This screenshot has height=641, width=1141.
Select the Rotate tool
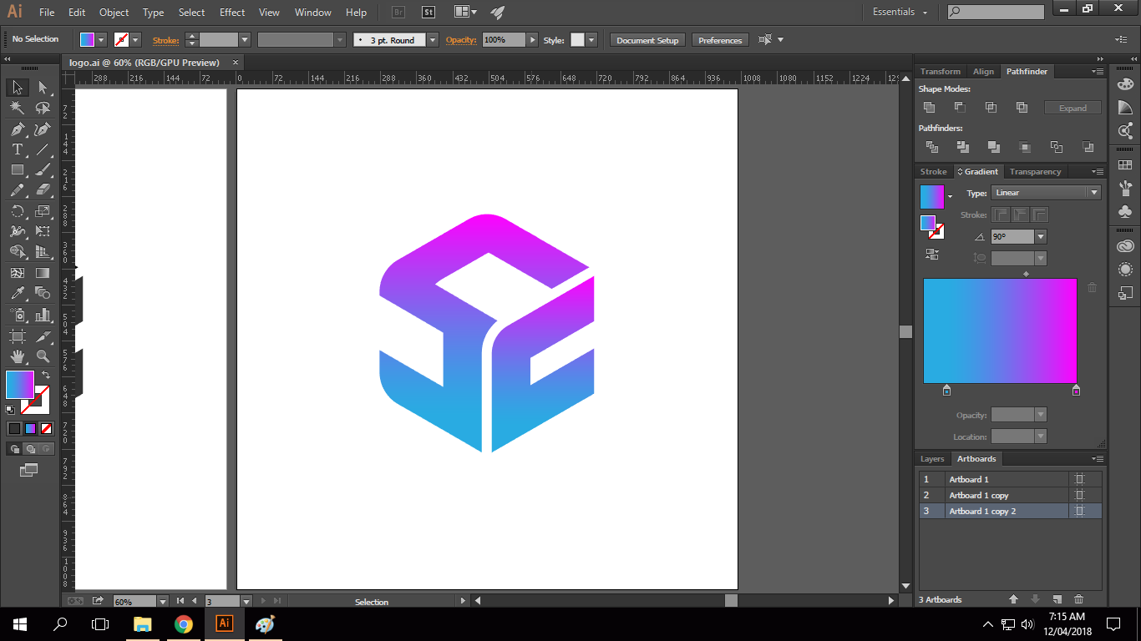tap(17, 211)
